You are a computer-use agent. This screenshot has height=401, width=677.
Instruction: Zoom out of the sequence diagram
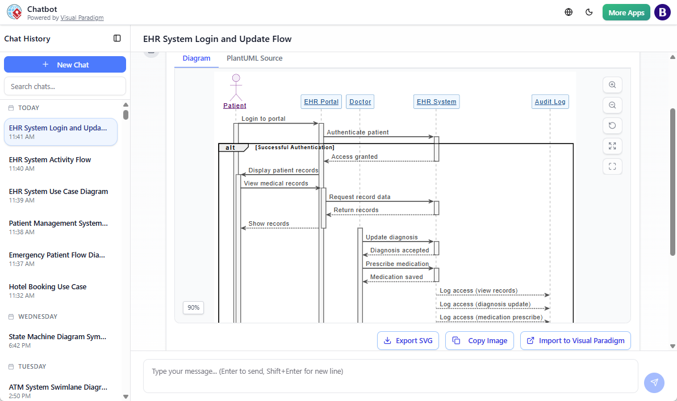coord(612,105)
